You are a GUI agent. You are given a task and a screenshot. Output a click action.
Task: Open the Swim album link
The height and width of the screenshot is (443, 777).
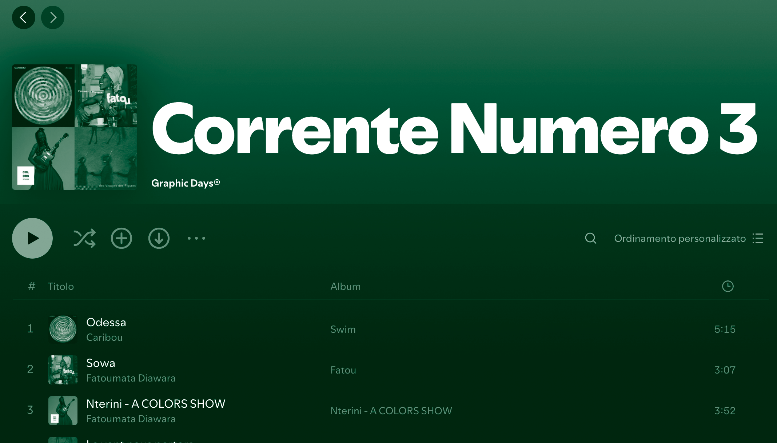click(343, 330)
